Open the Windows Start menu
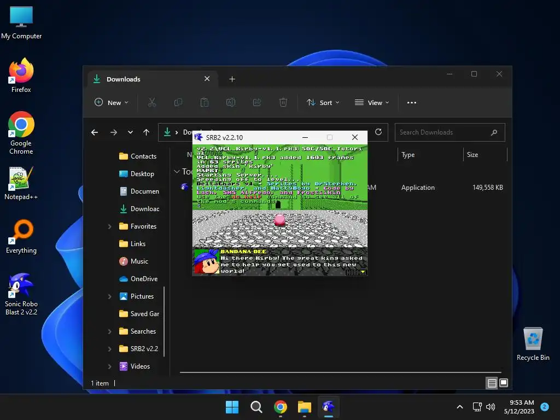The height and width of the screenshot is (420, 560). click(232, 407)
